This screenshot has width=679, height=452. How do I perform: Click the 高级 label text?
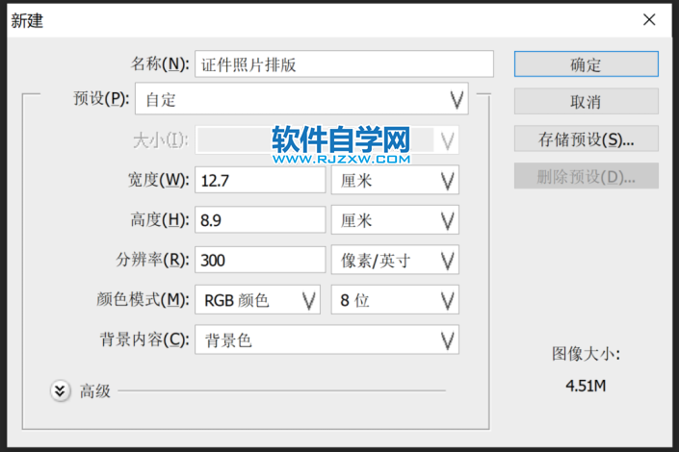(x=95, y=390)
